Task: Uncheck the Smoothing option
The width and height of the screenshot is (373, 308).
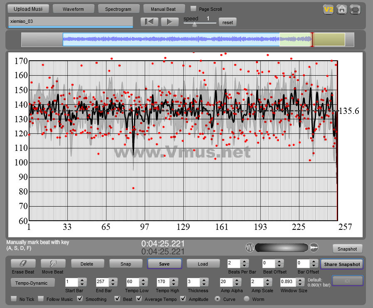Action: [80, 299]
